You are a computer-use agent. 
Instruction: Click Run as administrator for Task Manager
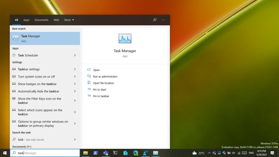(x=105, y=77)
